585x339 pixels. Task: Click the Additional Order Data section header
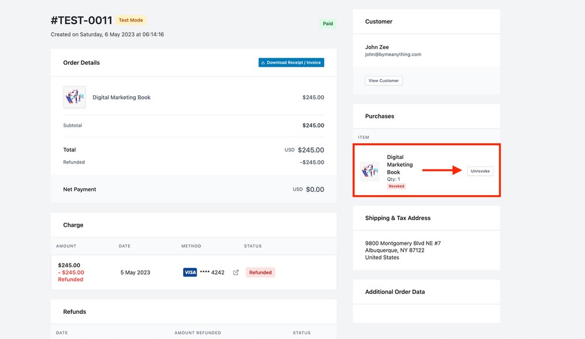pyautogui.click(x=395, y=292)
